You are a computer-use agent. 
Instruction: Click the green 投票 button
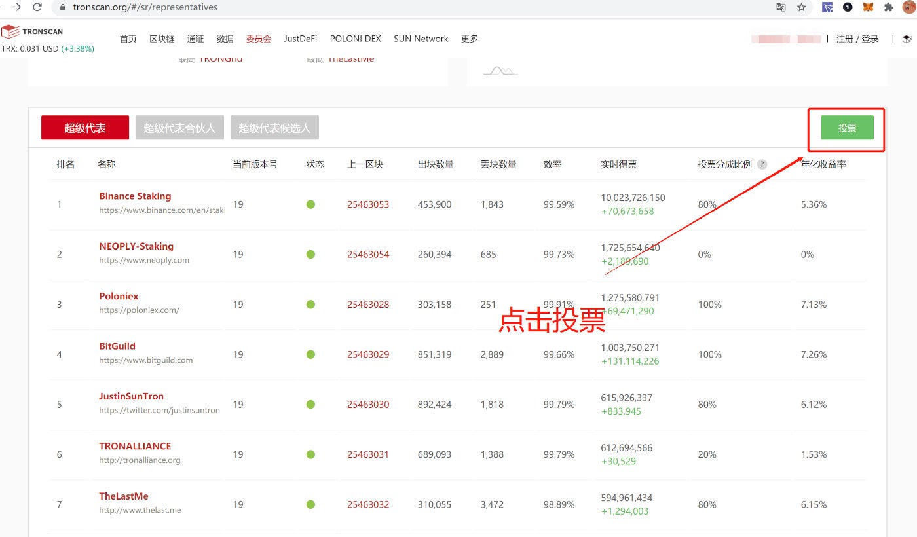click(x=847, y=128)
